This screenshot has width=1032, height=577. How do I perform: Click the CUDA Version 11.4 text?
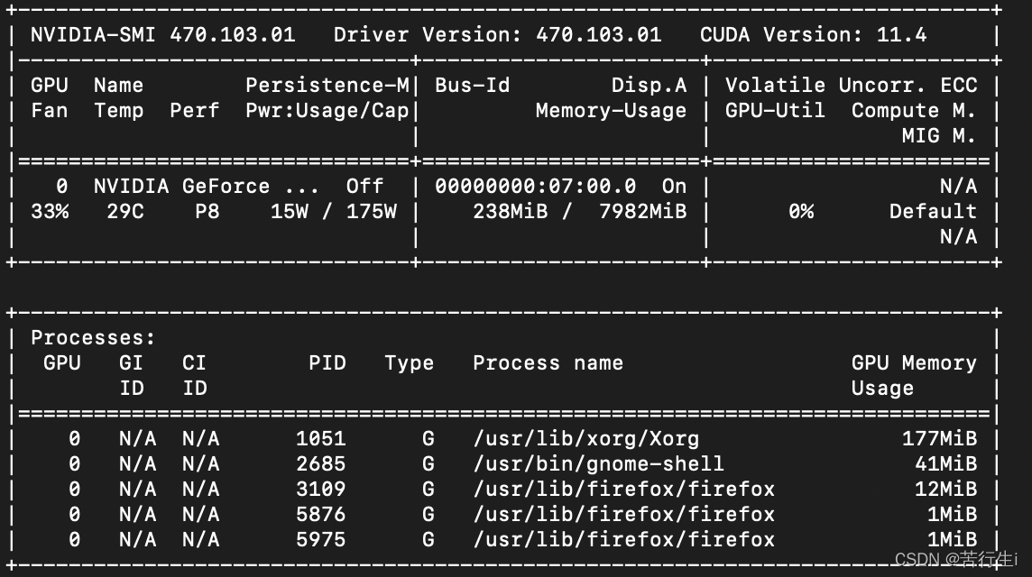[x=814, y=34]
